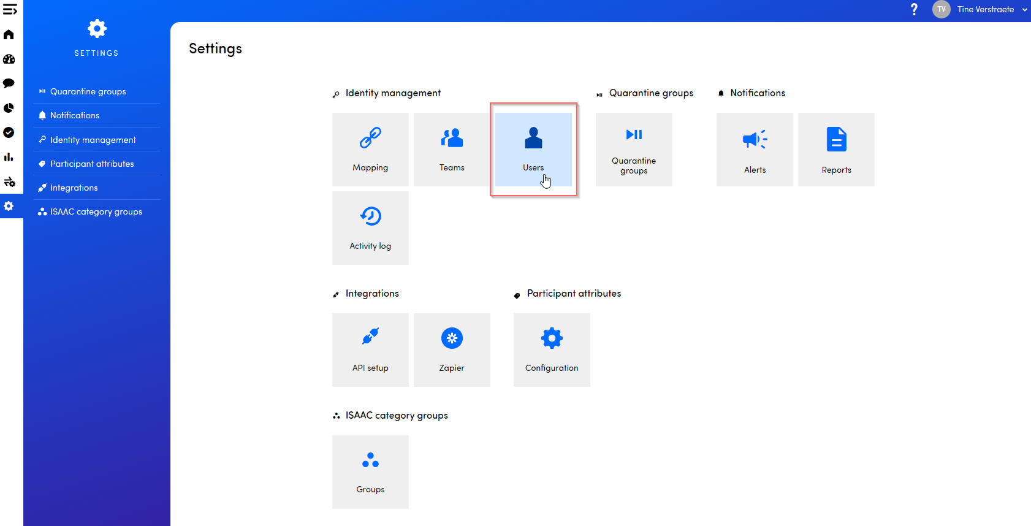Image resolution: width=1031 pixels, height=526 pixels.
Task: Open the API setup tile
Action: [x=370, y=349]
